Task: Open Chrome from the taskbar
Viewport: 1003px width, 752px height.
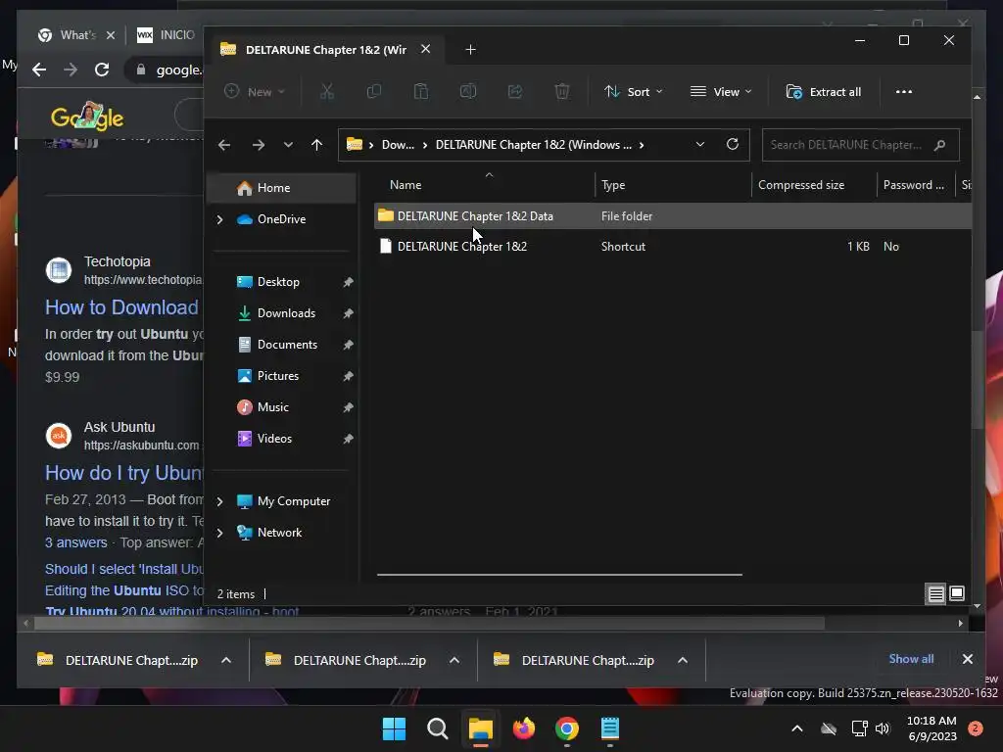Action: [567, 728]
